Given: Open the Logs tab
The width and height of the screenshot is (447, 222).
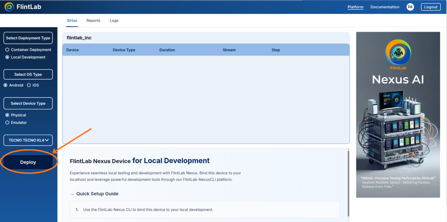Looking at the screenshot, I should [x=114, y=20].
